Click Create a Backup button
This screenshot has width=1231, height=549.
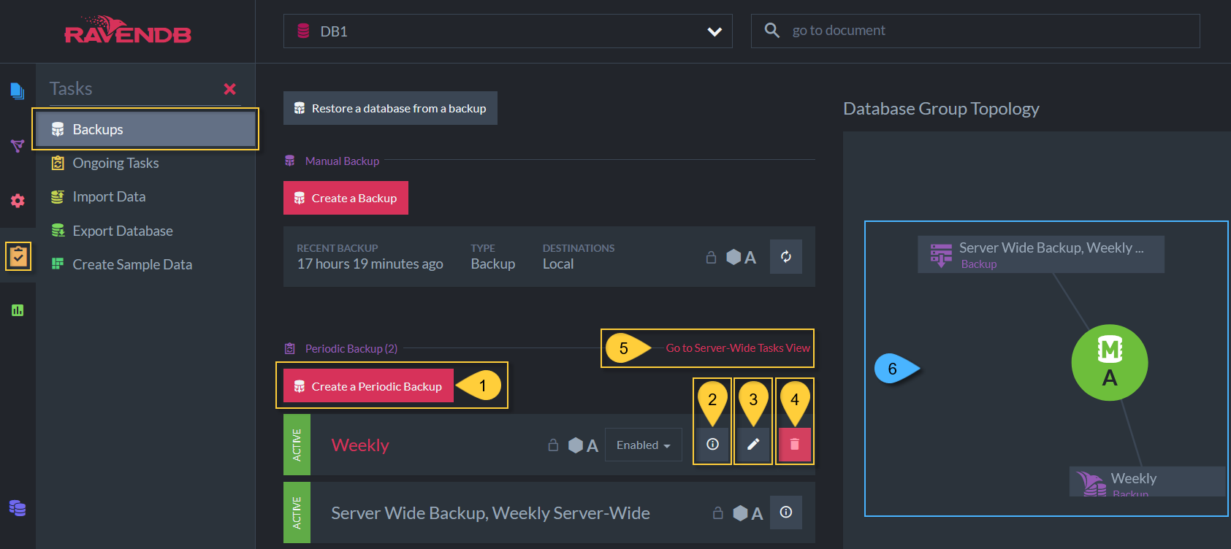346,198
